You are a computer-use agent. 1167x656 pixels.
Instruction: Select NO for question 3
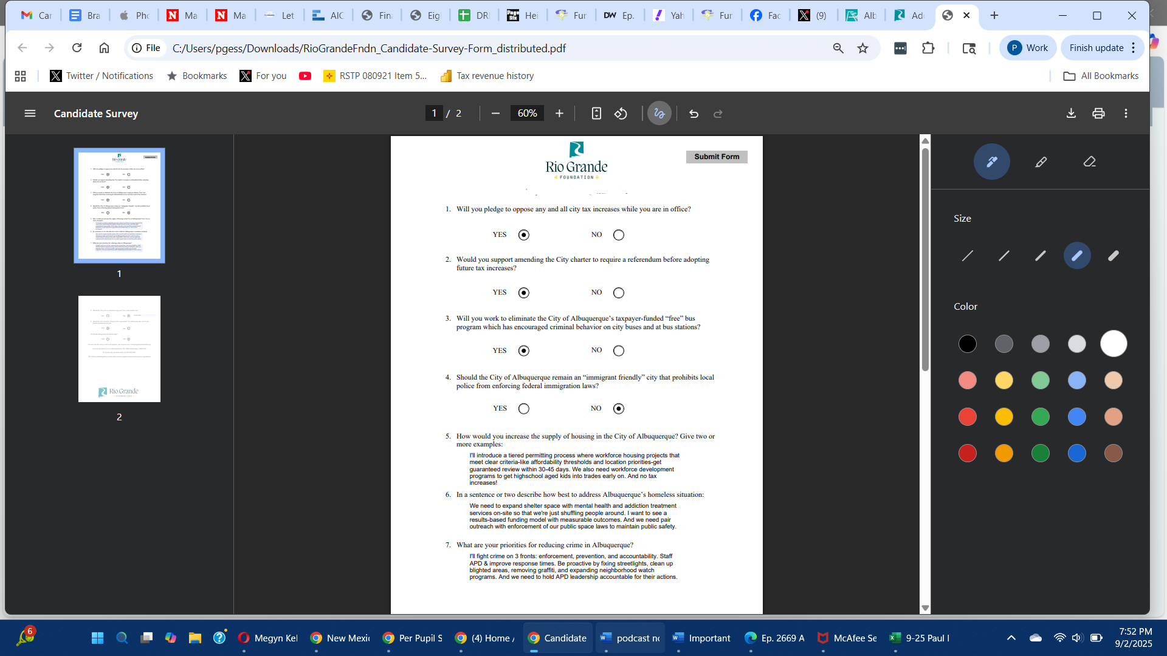coord(619,351)
